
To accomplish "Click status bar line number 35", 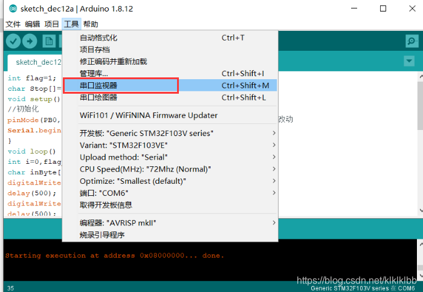I will click(10, 288).
